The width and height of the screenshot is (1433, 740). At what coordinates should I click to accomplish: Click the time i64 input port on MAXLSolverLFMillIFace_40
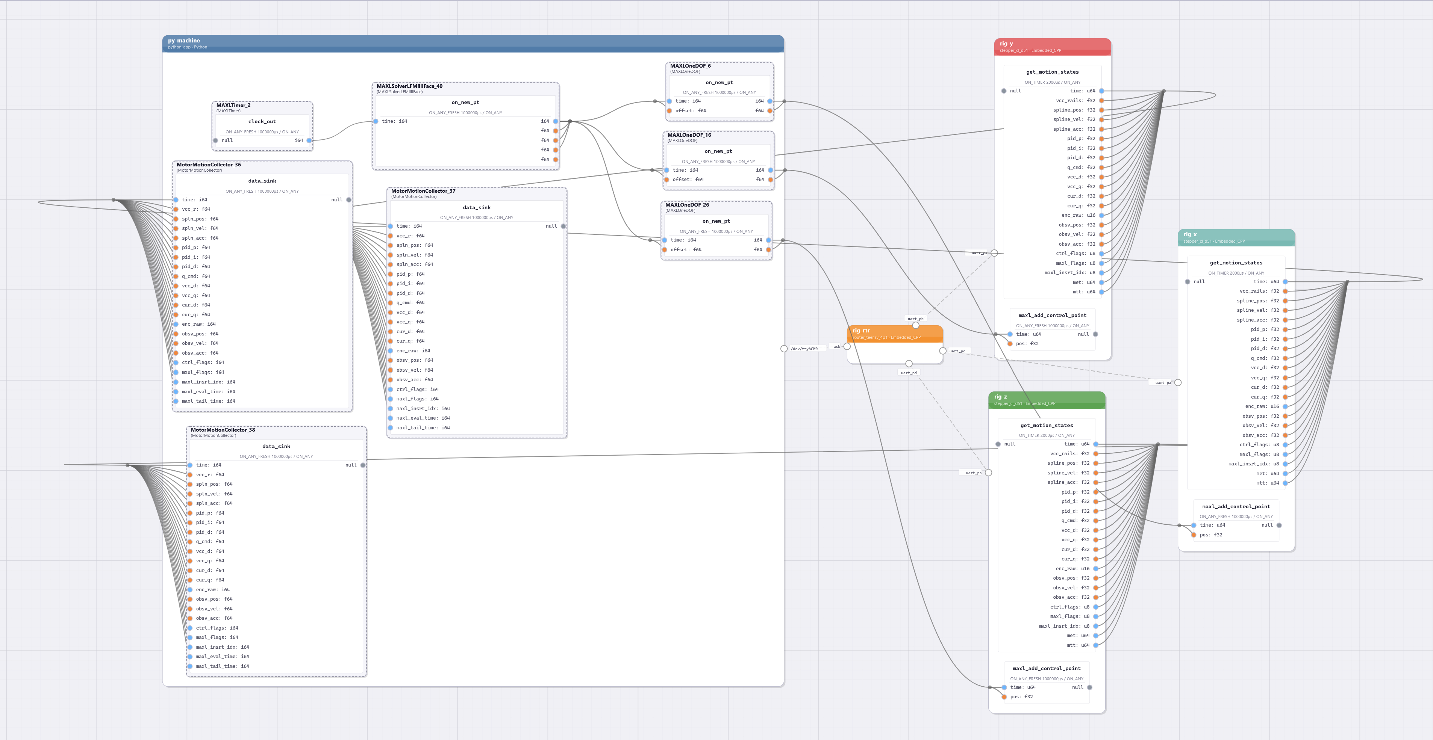(x=376, y=121)
